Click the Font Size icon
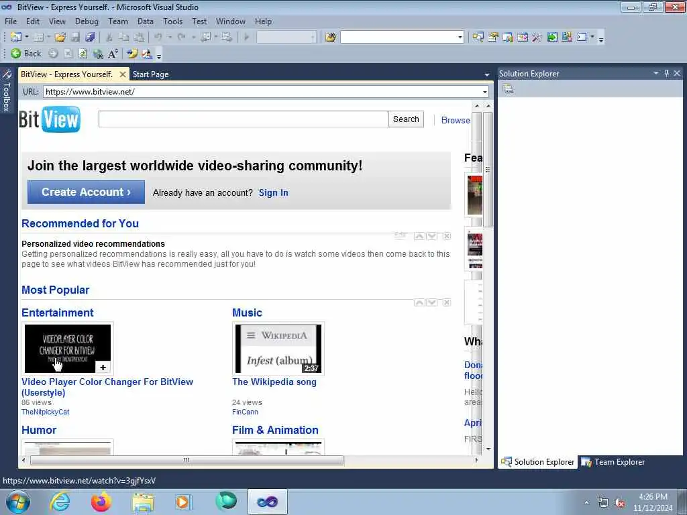 tap(113, 54)
